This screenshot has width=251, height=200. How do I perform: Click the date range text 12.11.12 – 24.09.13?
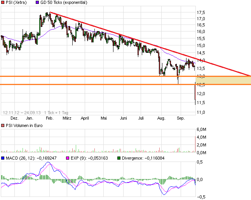coord(21,111)
